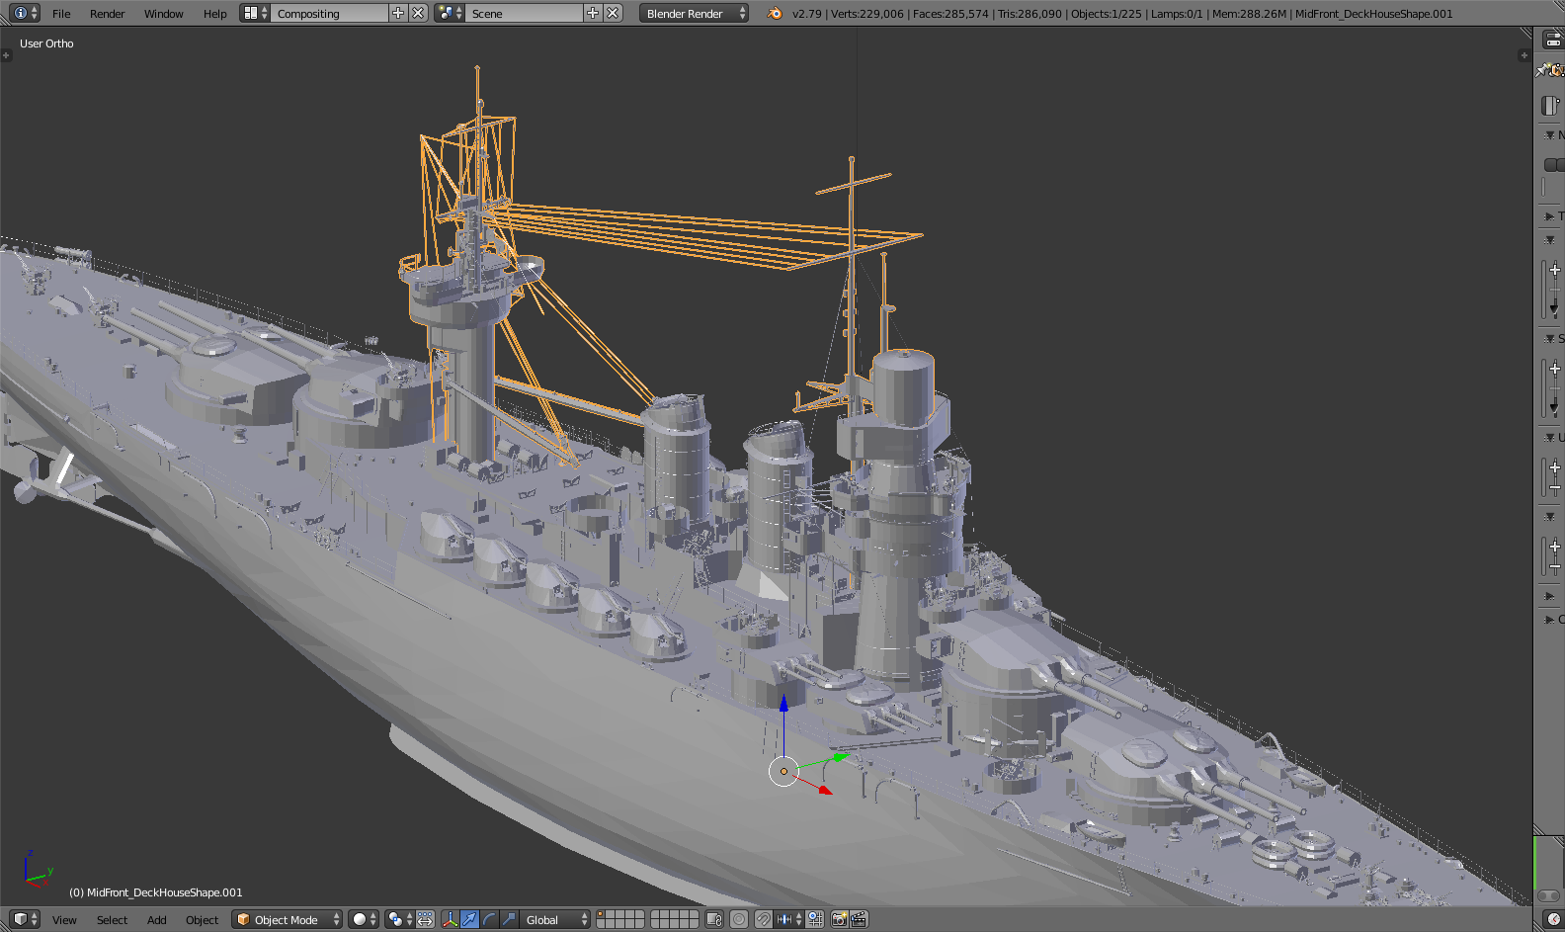Image resolution: width=1565 pixels, height=932 pixels.
Task: Toggle align rotation with snapping target
Action: (x=815, y=919)
